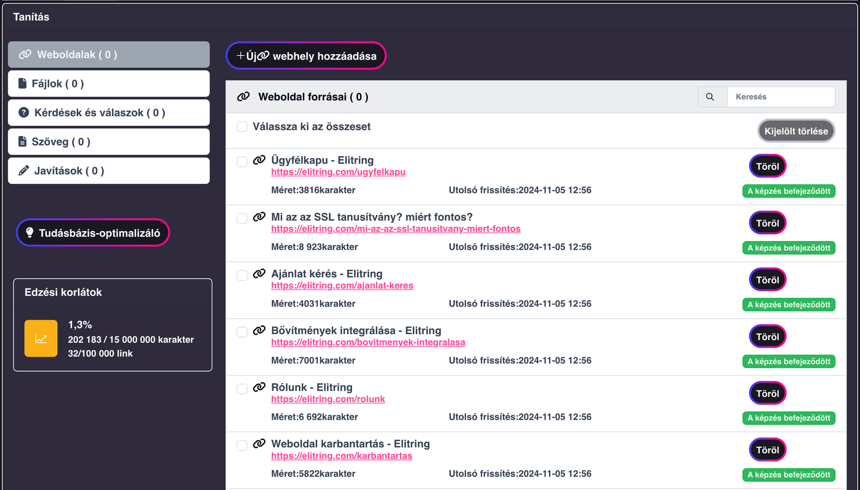Select the Rólunk - Elitring row checkbox

tap(242, 388)
